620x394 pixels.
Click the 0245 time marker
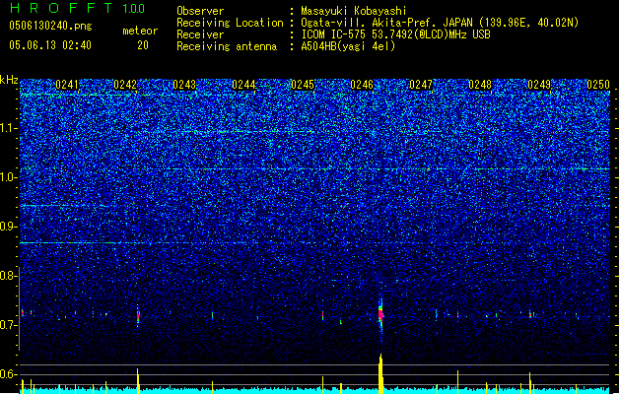[x=303, y=85]
